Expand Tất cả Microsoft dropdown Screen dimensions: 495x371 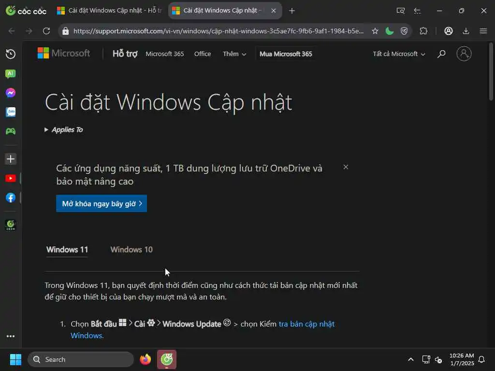click(399, 54)
